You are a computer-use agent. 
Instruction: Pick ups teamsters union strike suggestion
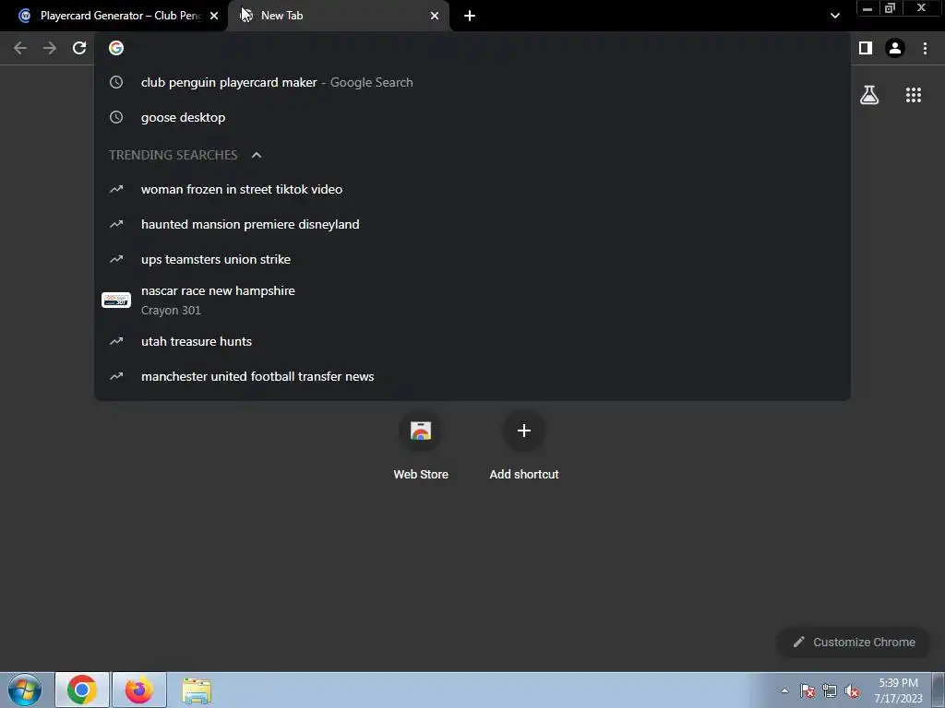472,259
